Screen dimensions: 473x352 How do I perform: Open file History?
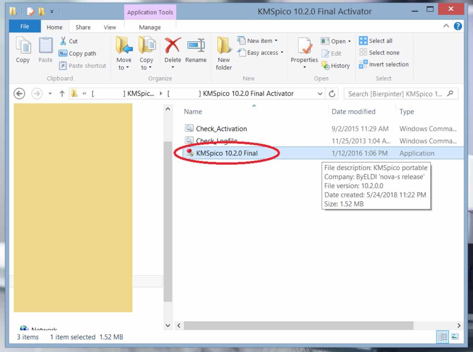[x=336, y=65]
